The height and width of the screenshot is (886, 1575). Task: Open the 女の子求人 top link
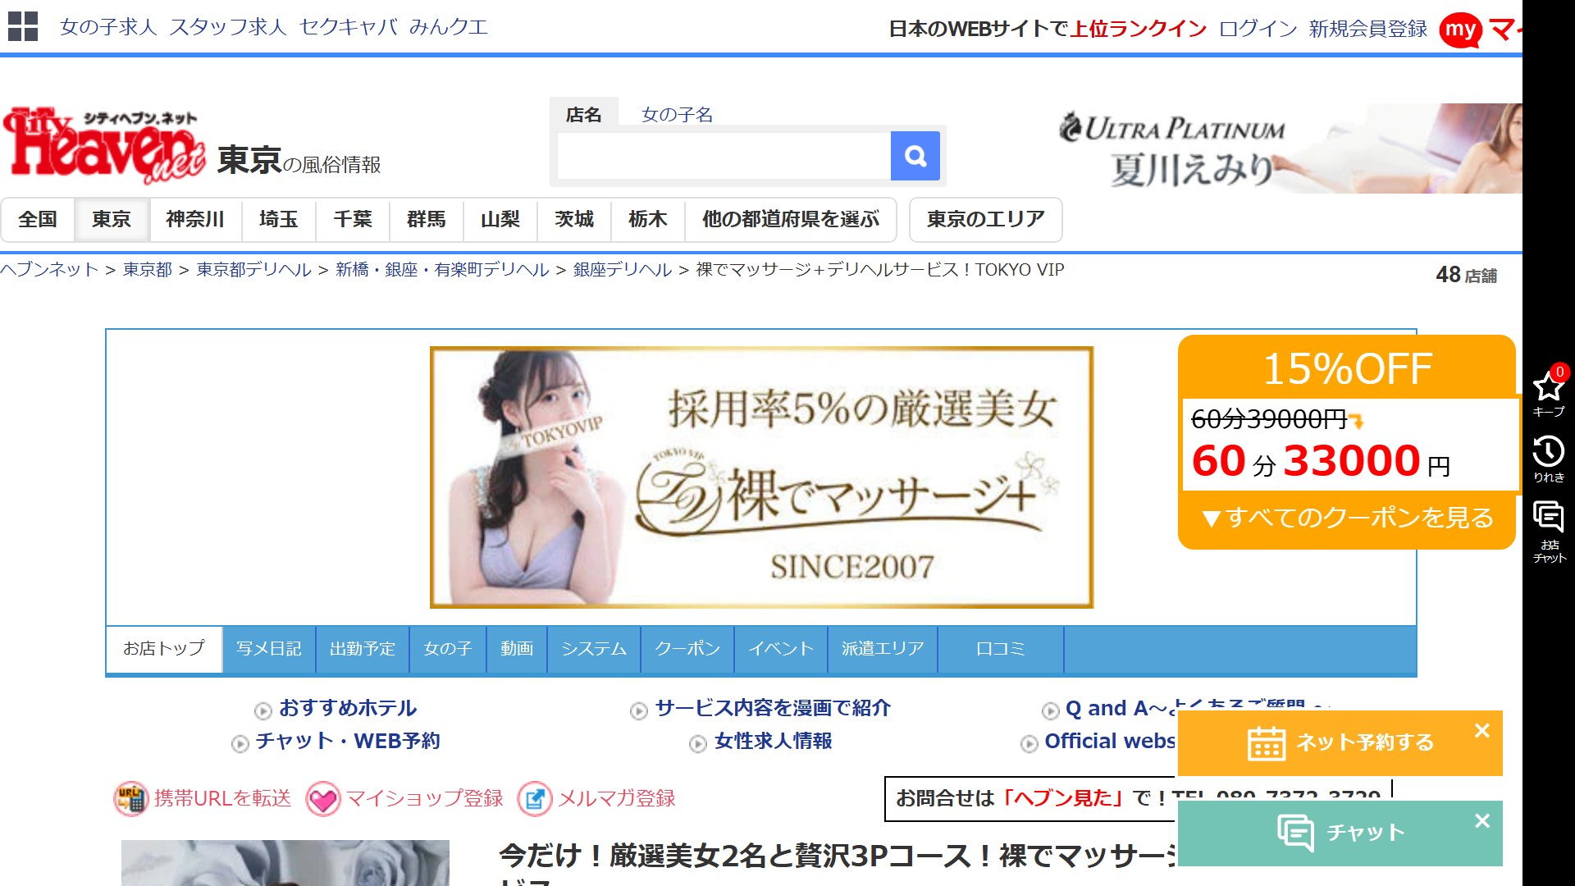pyautogui.click(x=108, y=27)
